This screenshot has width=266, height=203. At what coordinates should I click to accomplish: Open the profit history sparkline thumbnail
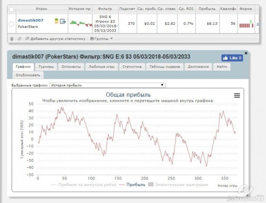pyautogui.click(x=81, y=24)
